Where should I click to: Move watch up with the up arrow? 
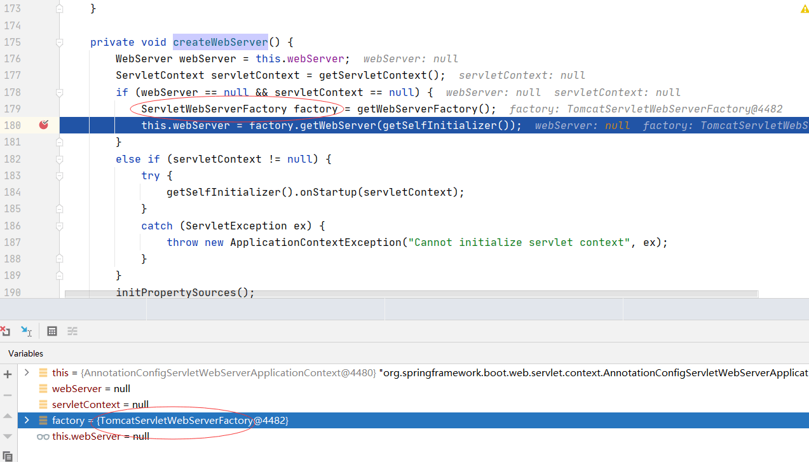pos(8,416)
